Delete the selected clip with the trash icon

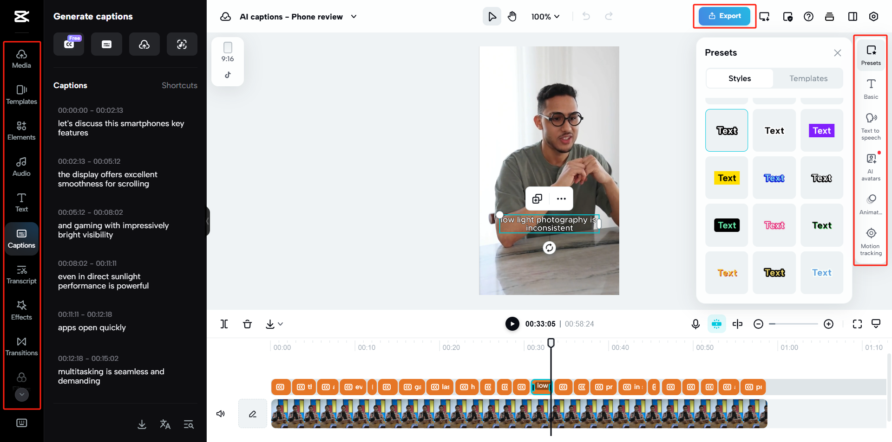247,324
